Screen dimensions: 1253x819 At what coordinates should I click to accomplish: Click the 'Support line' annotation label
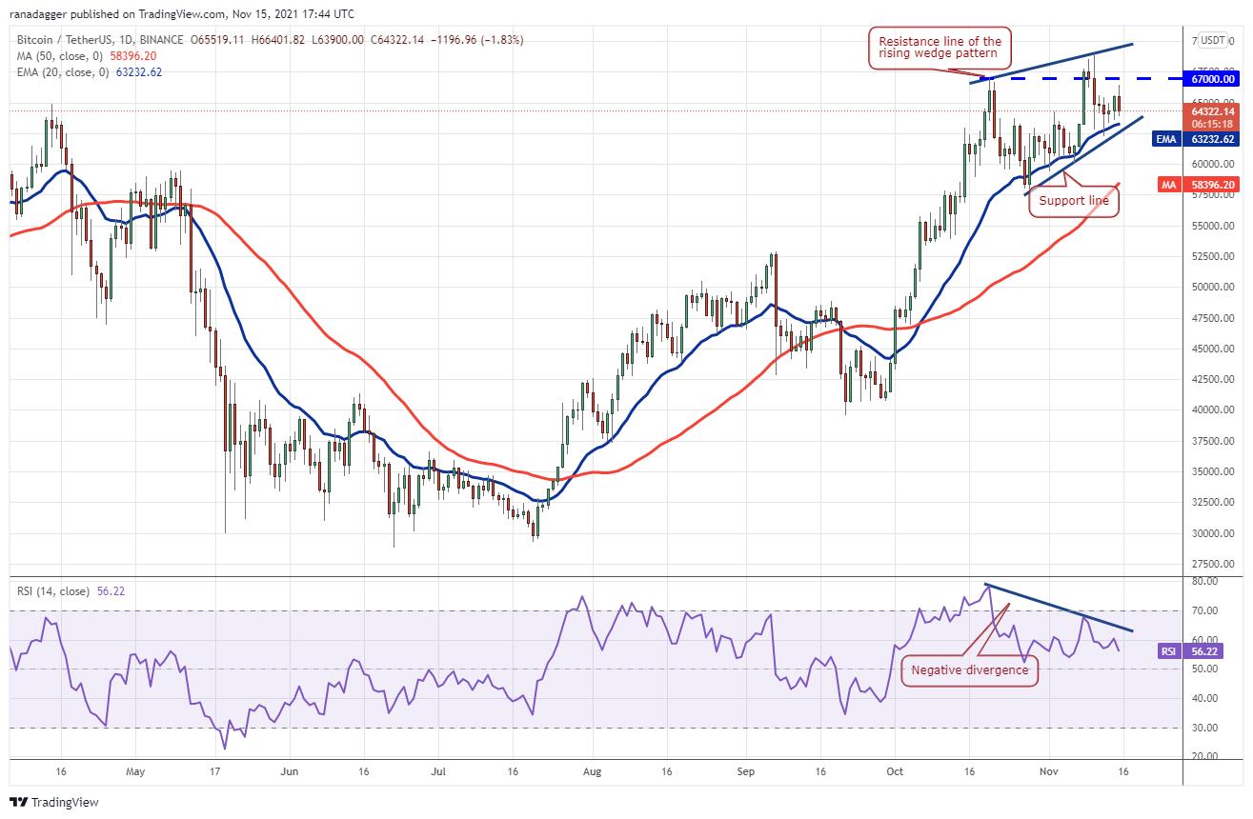1074,201
